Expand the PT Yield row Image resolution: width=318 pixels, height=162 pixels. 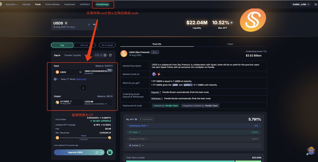194,132
